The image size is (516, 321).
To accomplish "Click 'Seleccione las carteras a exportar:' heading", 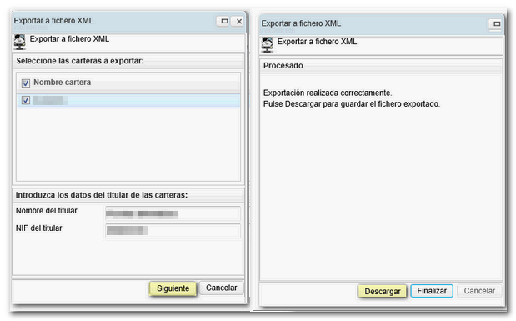I will pyautogui.click(x=80, y=61).
